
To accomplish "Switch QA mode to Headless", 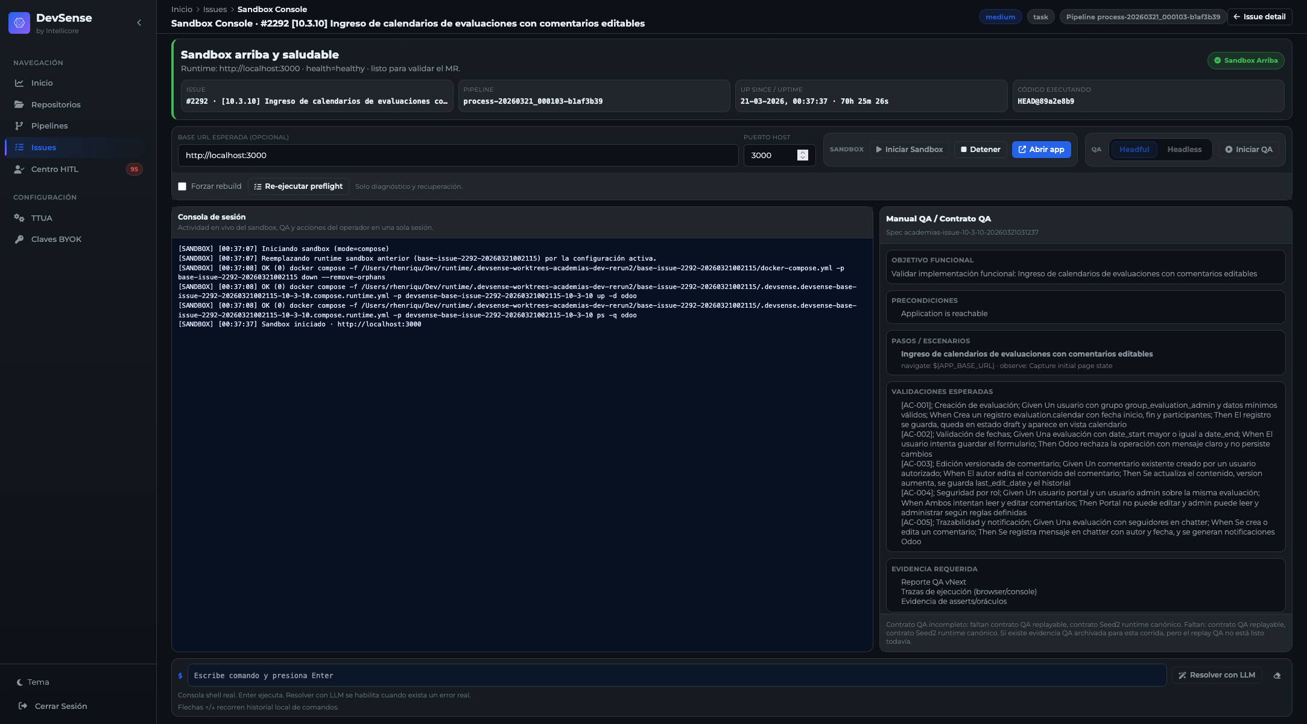I will coord(1184,149).
